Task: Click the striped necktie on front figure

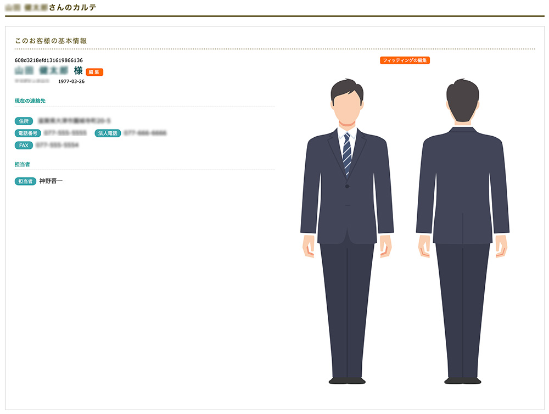Action: pyautogui.click(x=346, y=153)
